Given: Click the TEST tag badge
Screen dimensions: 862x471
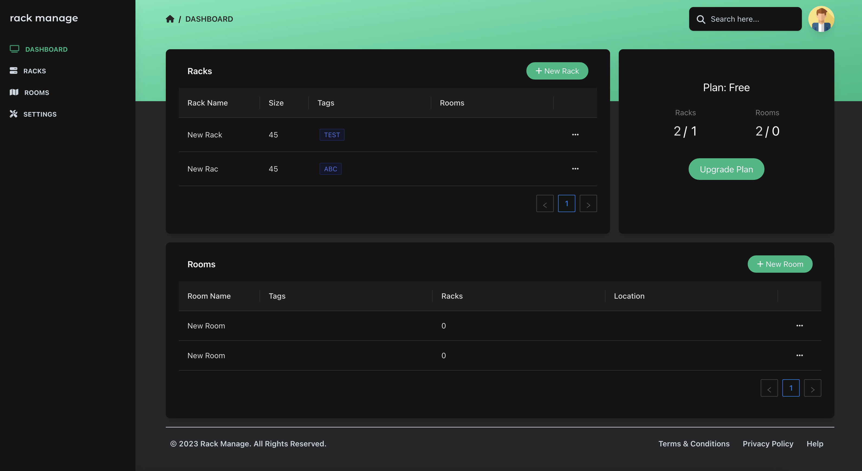Looking at the screenshot, I should (x=332, y=135).
